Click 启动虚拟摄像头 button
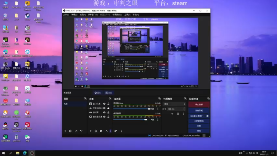Viewport: 277px width, 156px height. pos(196,116)
